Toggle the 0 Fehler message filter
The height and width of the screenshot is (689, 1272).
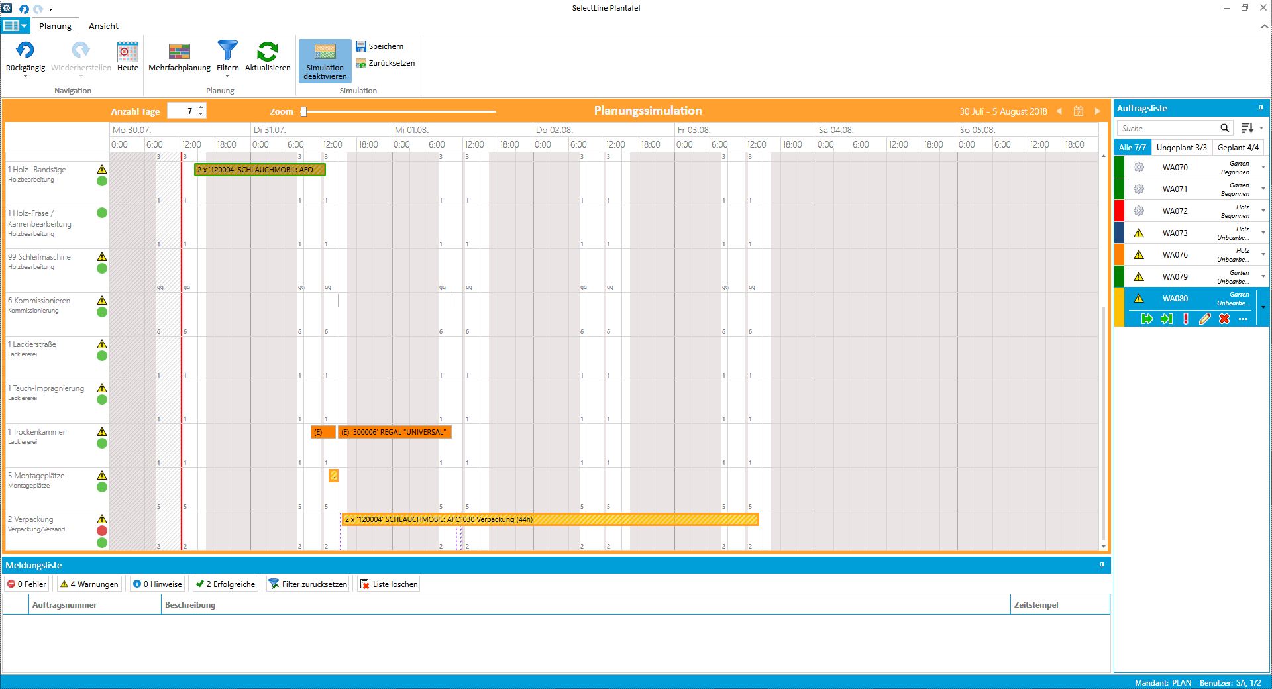27,584
